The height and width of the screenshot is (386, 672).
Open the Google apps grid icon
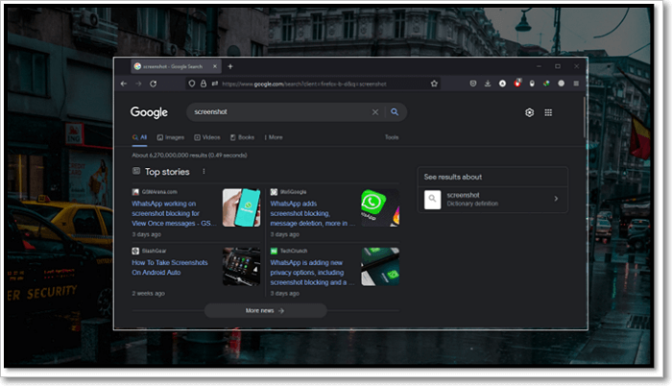548,112
